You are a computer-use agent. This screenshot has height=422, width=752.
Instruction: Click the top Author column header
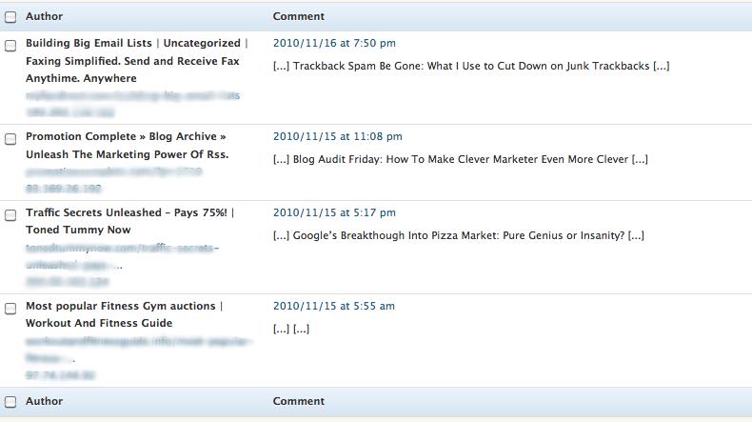point(44,16)
